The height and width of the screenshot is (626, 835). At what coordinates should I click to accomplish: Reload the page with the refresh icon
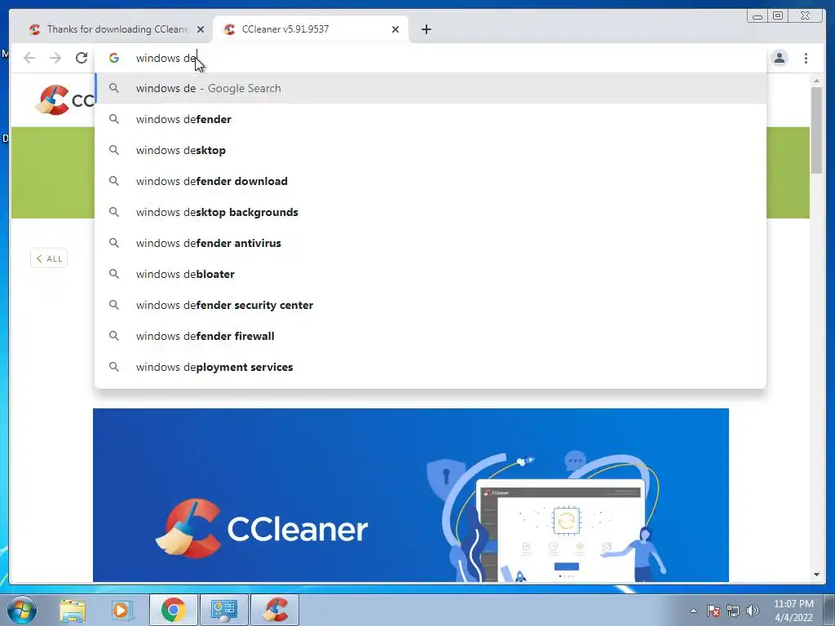coord(82,58)
